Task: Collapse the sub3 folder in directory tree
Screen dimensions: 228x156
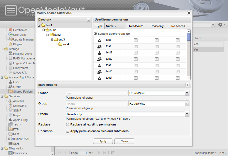Action: tap(52, 39)
